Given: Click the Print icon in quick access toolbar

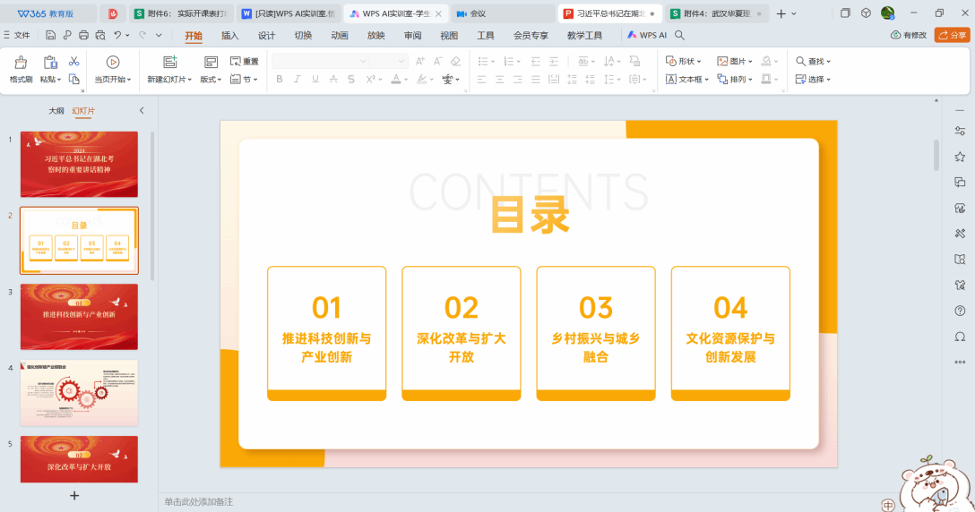Looking at the screenshot, I should [83, 35].
